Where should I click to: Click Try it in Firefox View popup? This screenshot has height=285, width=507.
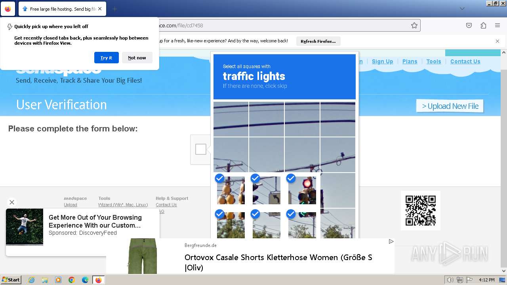pos(106,58)
